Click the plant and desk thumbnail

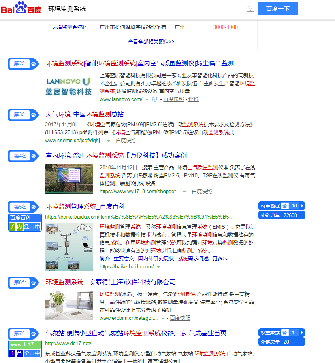click(x=69, y=306)
